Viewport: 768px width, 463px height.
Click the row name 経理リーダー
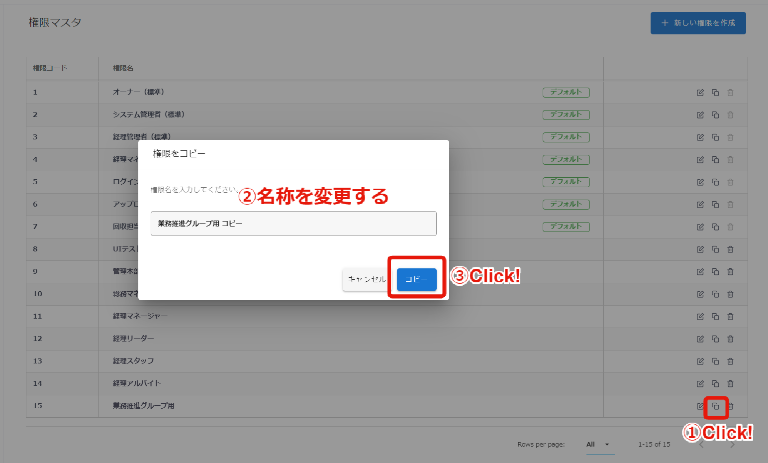point(133,339)
